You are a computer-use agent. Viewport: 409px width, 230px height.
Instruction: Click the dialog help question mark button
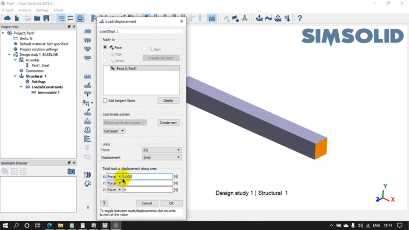coord(104,203)
